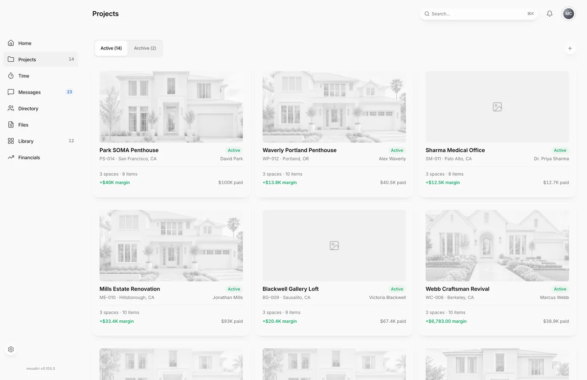Open Directory in the sidebar
Image resolution: width=587 pixels, height=380 pixels.
point(41,108)
